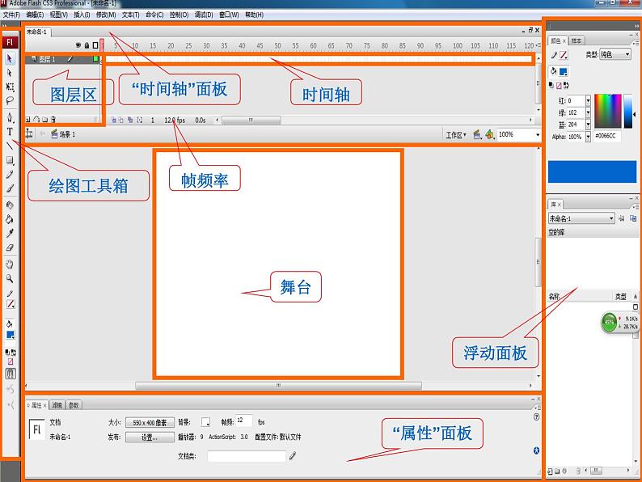The image size is (642, 482).
Task: Click hex color field #0066CC
Action: [x=606, y=136]
